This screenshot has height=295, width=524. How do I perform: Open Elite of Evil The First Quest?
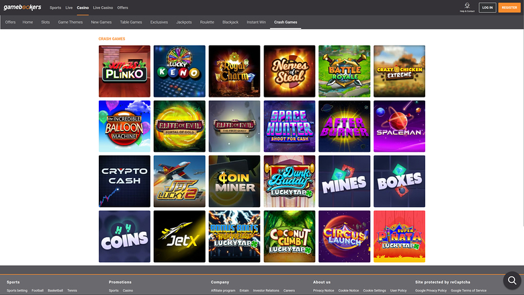point(234,126)
